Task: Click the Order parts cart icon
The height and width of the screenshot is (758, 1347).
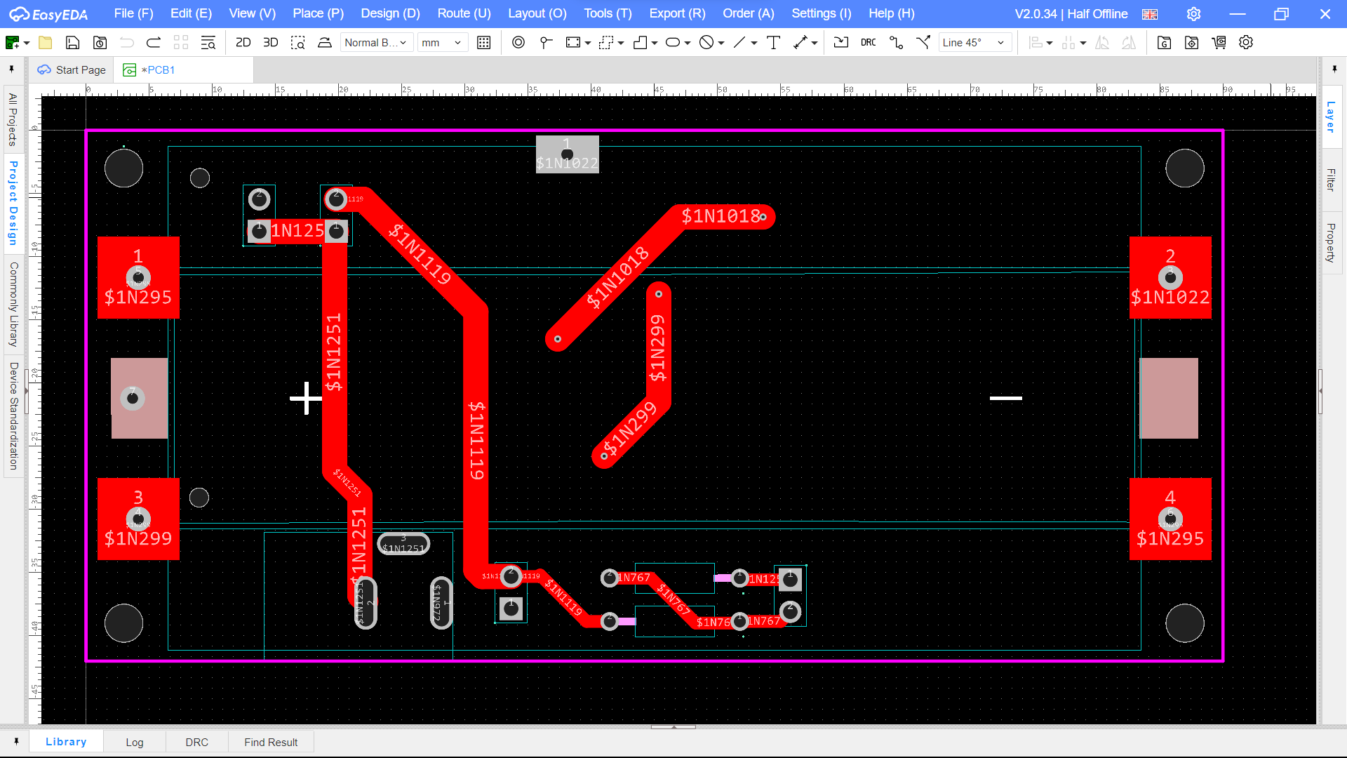Action: click(x=1219, y=43)
